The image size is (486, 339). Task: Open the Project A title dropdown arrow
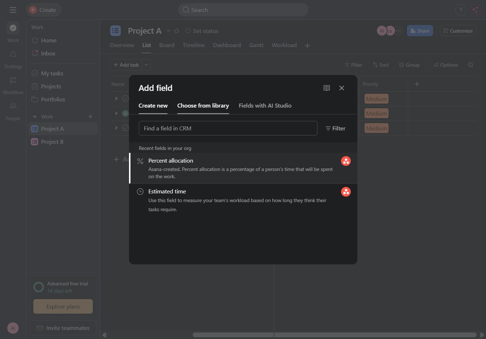click(168, 31)
